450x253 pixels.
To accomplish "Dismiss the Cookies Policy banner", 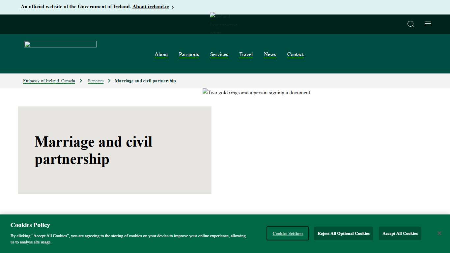I will [x=439, y=233].
